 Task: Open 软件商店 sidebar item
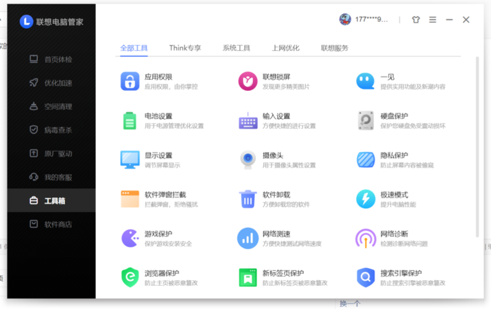tap(51, 224)
